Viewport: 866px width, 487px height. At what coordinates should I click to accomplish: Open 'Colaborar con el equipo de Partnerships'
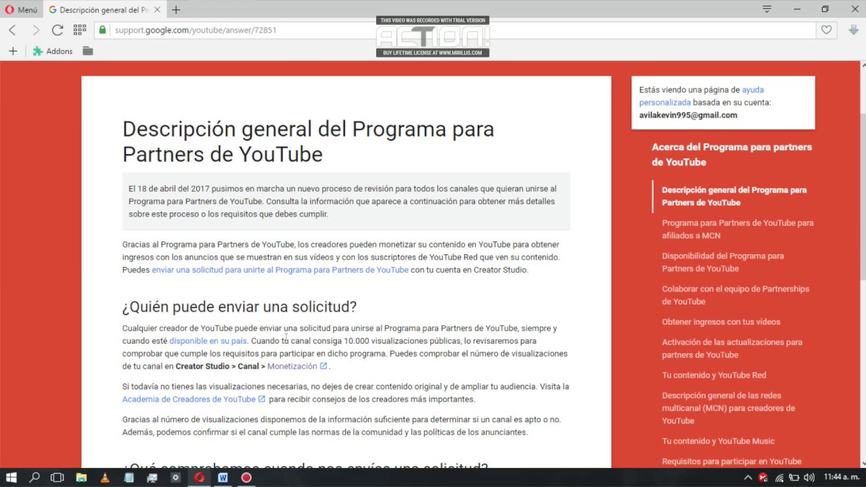click(735, 295)
